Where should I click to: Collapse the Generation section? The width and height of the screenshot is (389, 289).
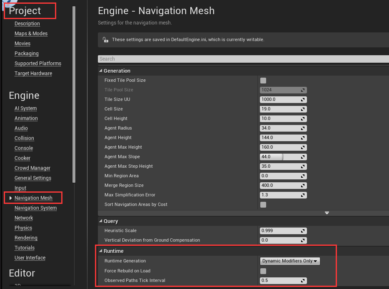click(x=101, y=71)
